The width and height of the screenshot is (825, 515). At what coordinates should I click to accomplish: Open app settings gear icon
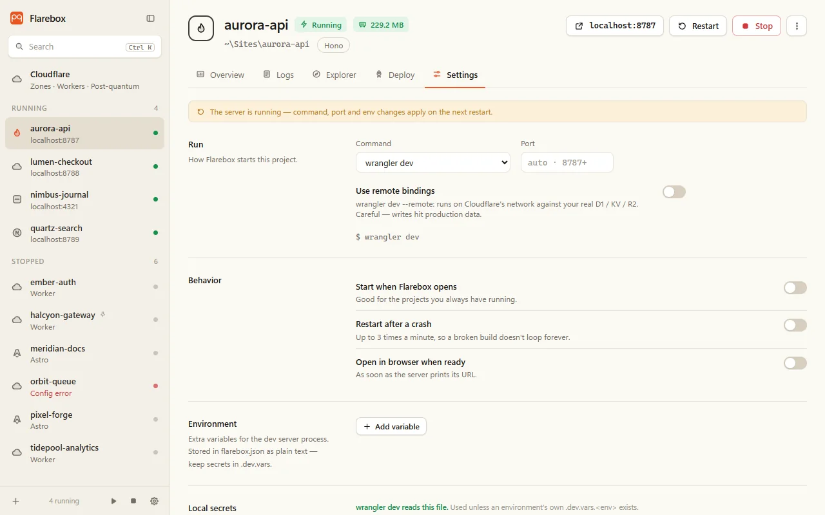pyautogui.click(x=154, y=501)
